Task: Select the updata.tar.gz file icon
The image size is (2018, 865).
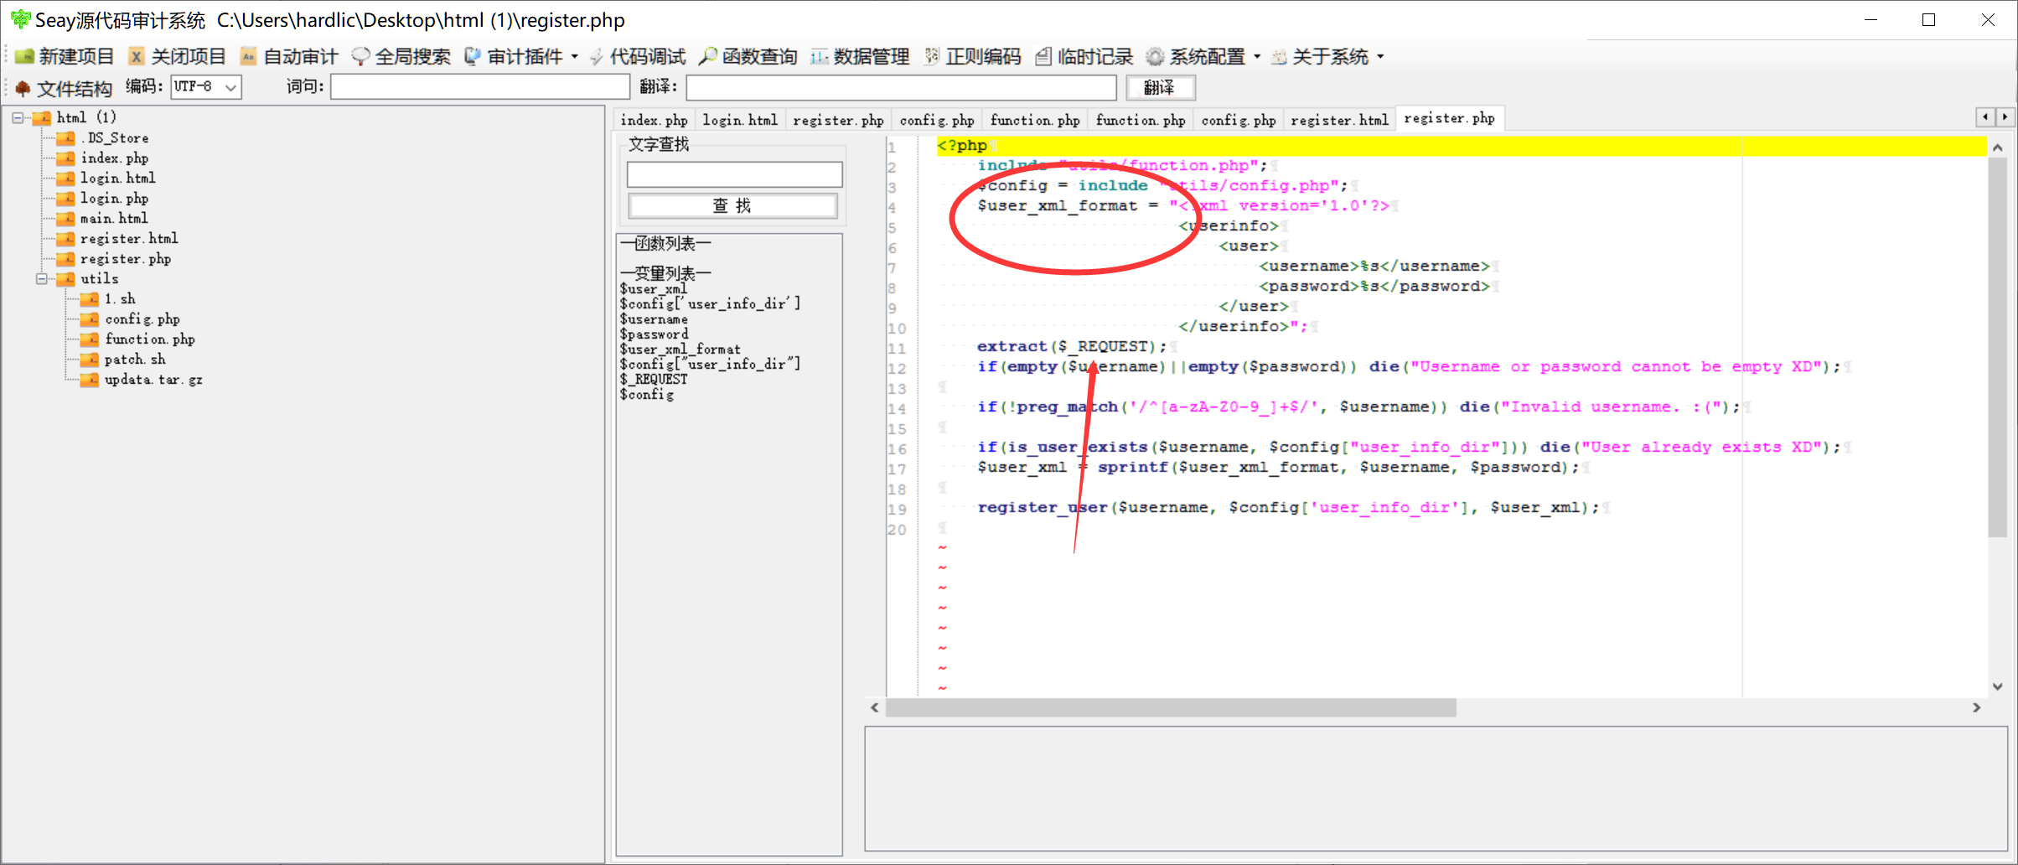Action: tap(90, 380)
